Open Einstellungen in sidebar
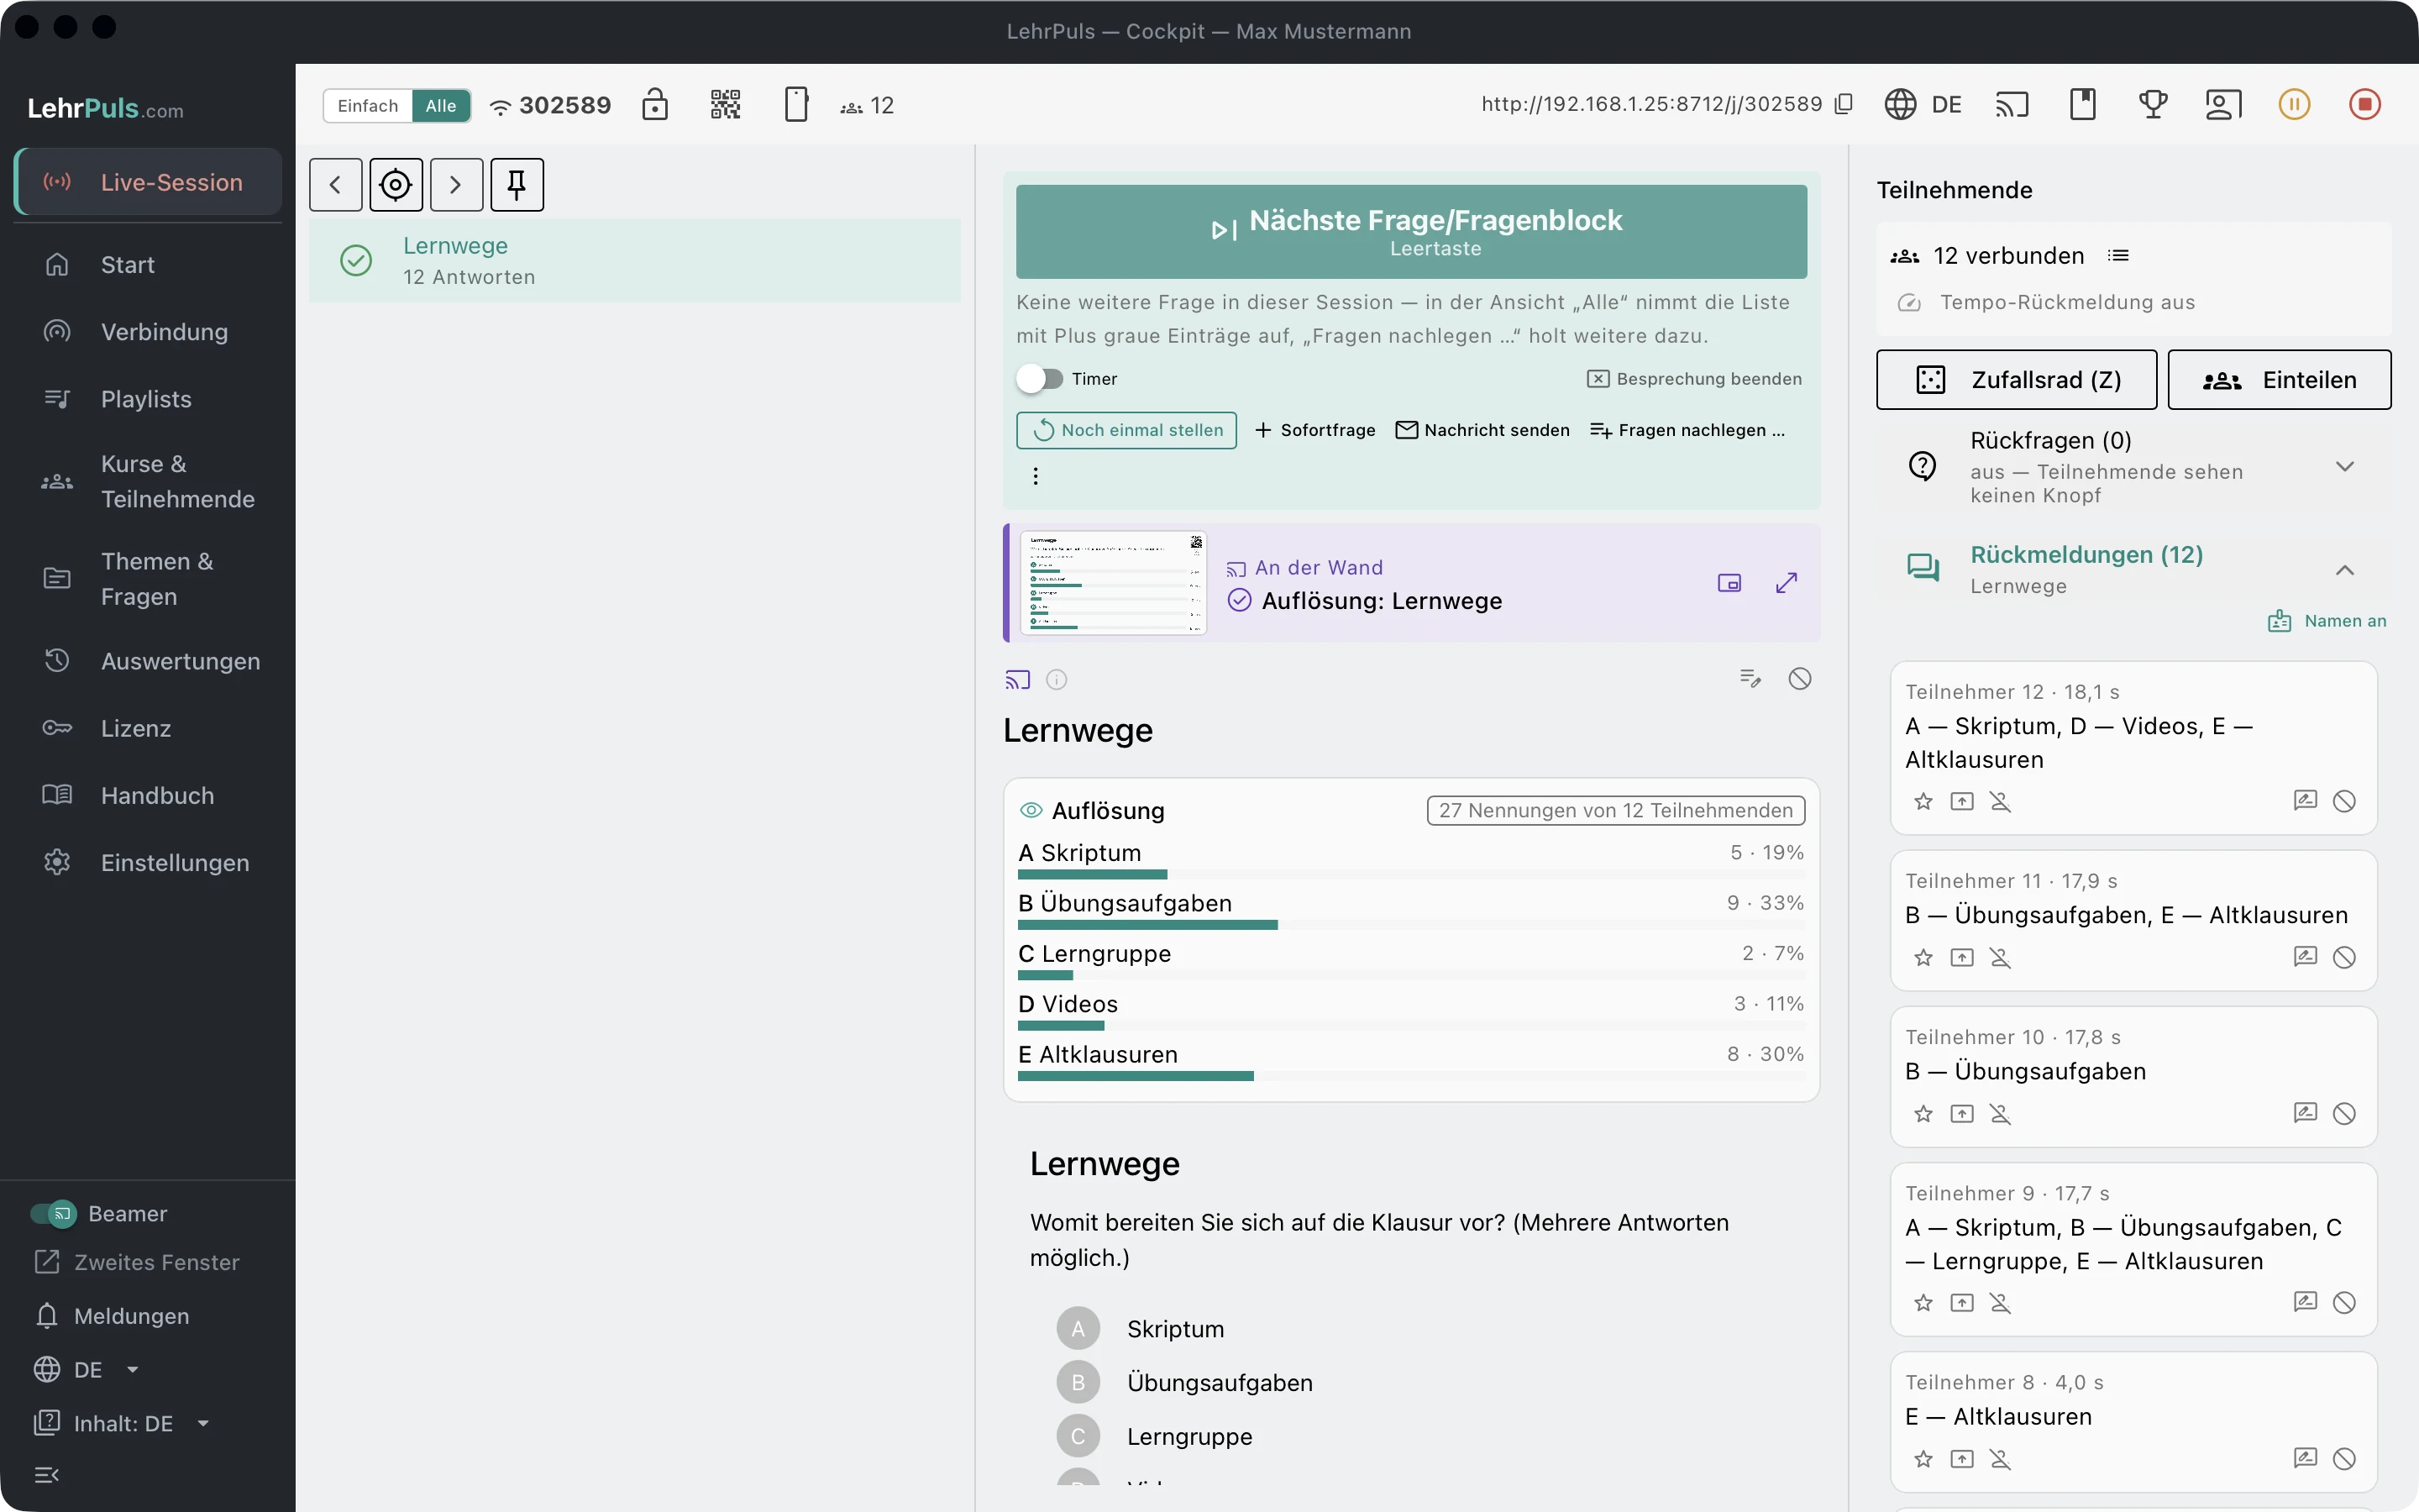 pyautogui.click(x=148, y=863)
